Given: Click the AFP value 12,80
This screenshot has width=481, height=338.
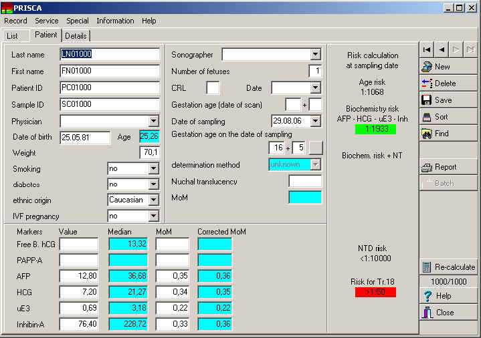Looking at the screenshot, I should coord(79,276).
